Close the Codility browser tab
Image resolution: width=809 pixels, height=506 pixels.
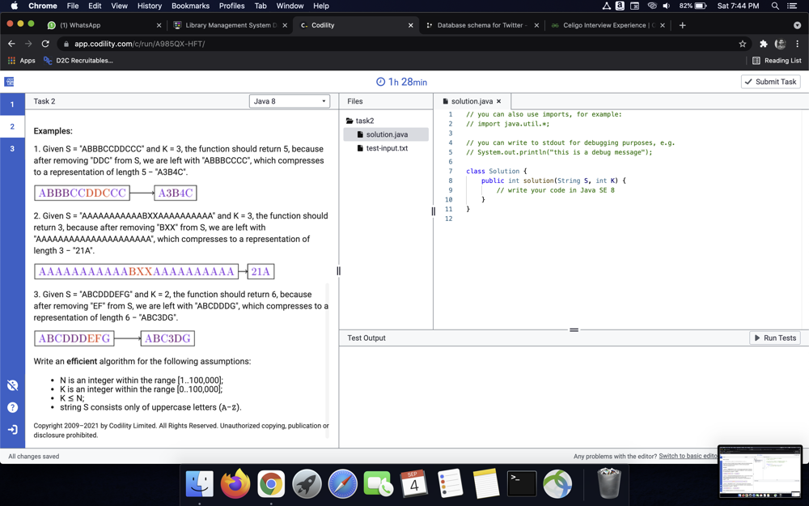click(x=411, y=25)
